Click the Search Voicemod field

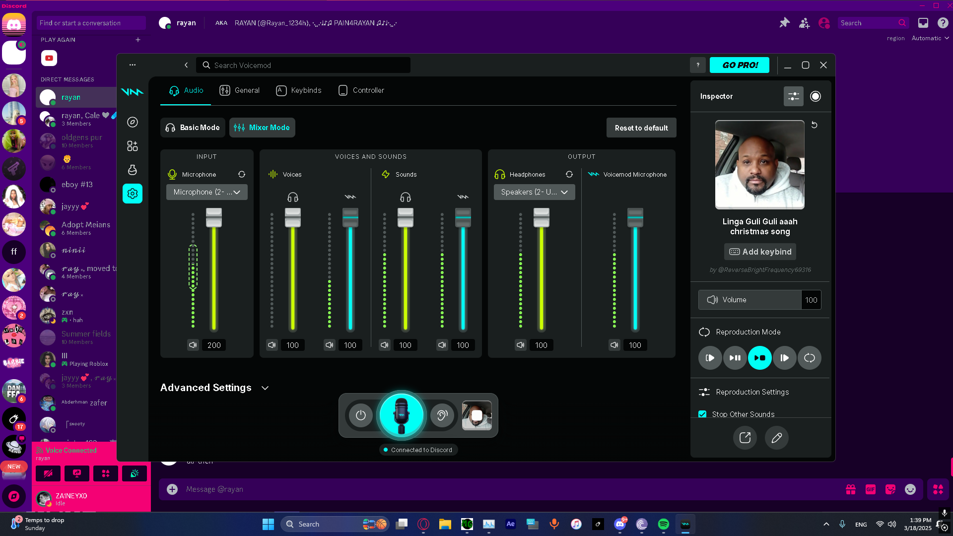(303, 65)
